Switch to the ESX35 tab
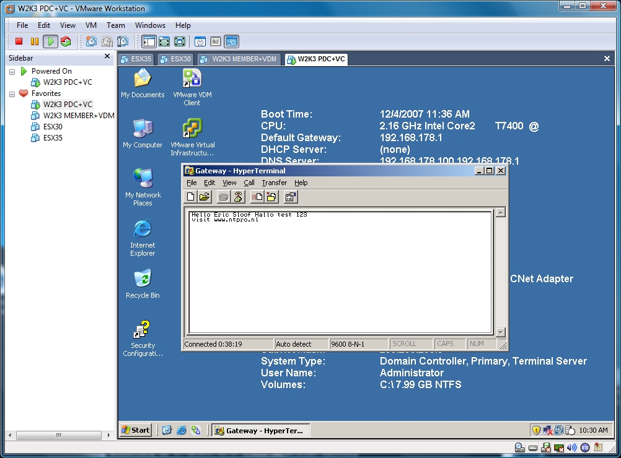This screenshot has width=621, height=458. [136, 59]
